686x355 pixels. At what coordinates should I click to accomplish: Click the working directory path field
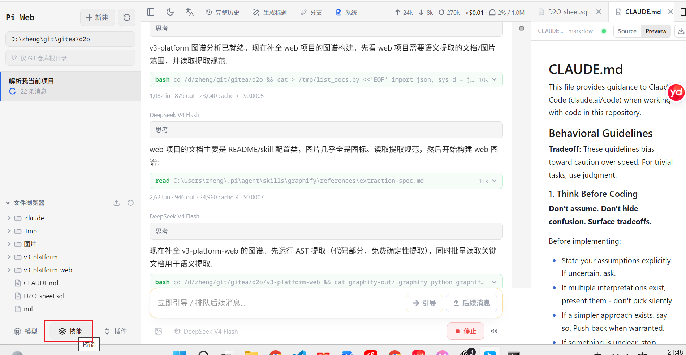click(x=70, y=39)
